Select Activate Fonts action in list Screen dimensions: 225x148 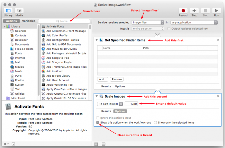pyautogui.click(x=64, y=27)
